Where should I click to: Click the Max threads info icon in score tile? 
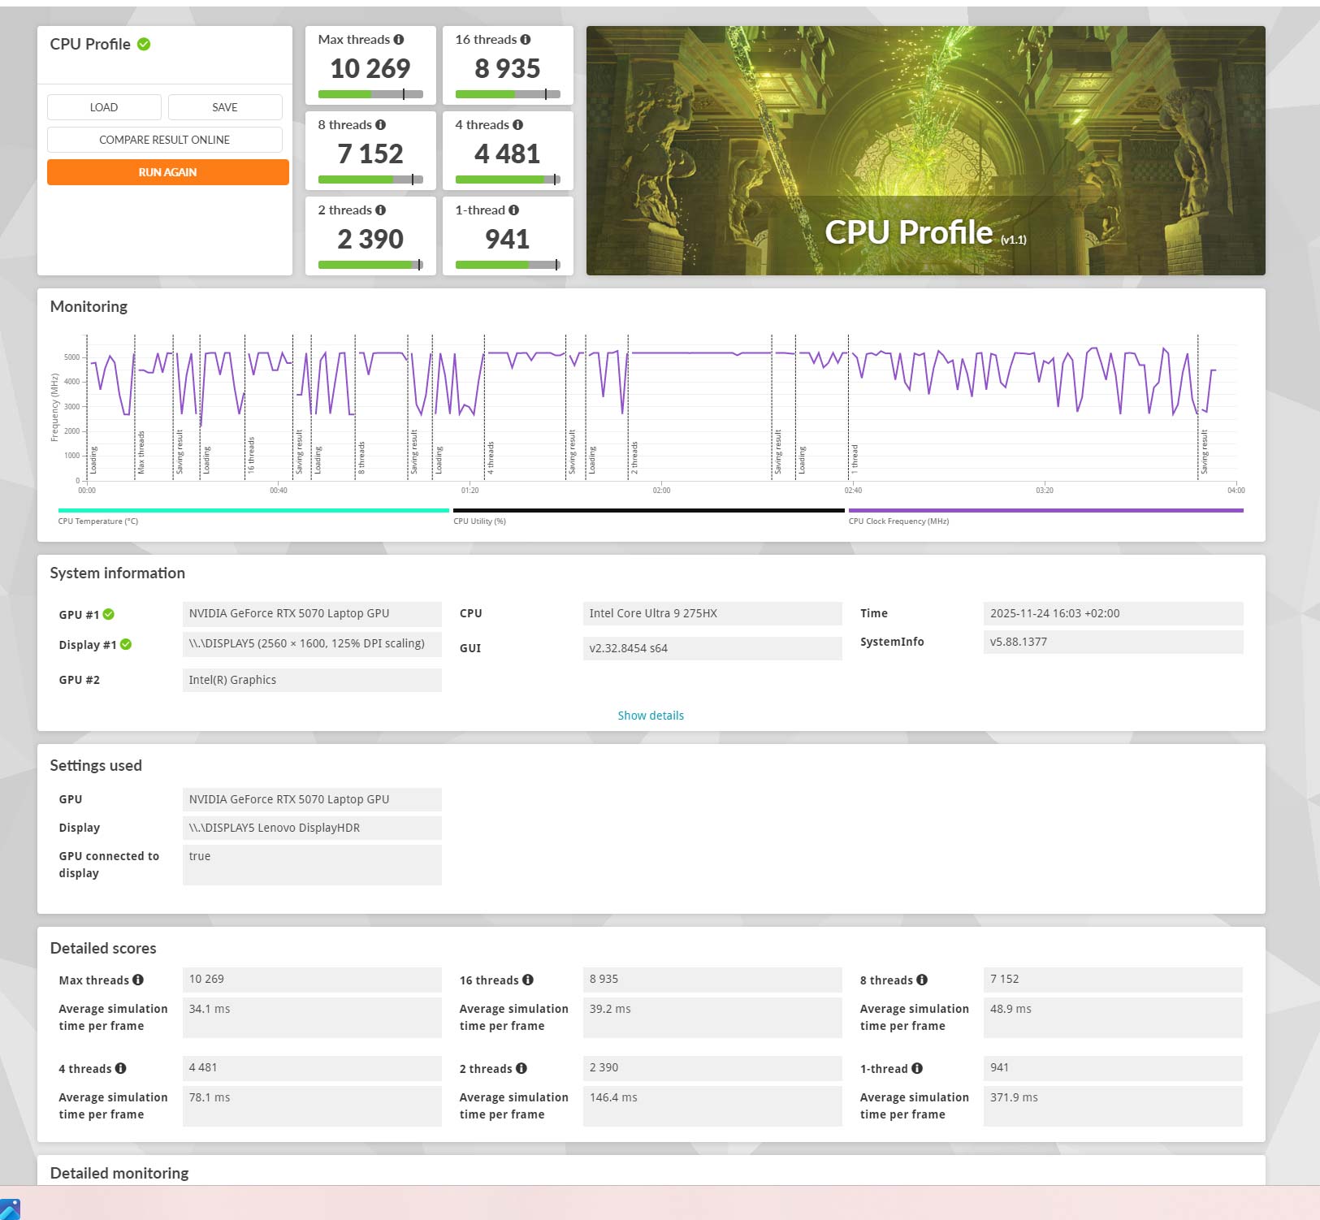[398, 40]
